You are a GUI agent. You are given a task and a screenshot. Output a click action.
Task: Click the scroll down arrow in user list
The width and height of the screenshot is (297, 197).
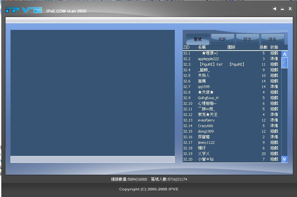pos(284,159)
